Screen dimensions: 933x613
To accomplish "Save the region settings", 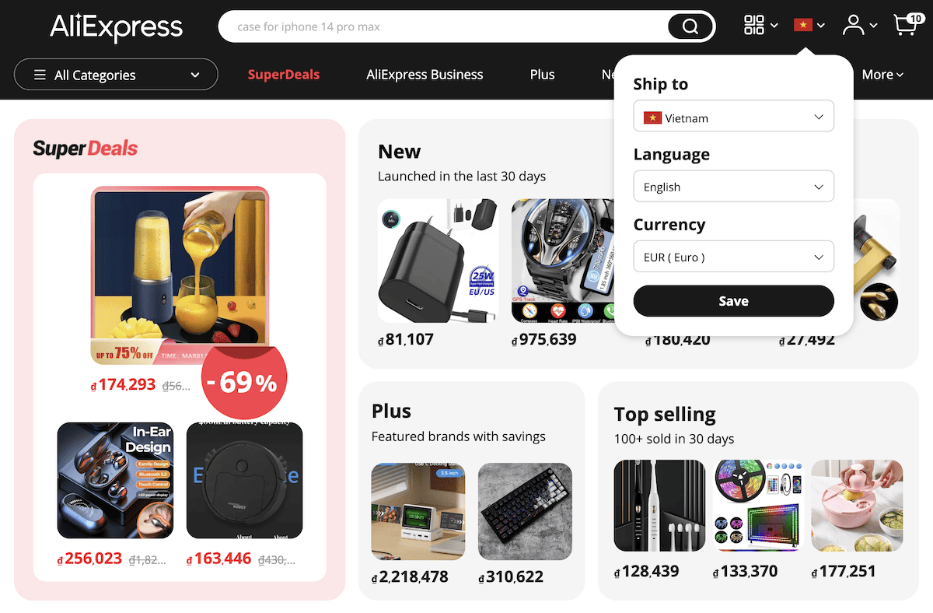I will point(733,301).
